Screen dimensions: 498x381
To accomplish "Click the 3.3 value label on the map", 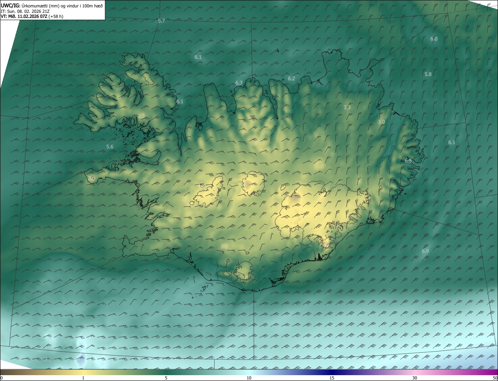I will tap(347, 107).
